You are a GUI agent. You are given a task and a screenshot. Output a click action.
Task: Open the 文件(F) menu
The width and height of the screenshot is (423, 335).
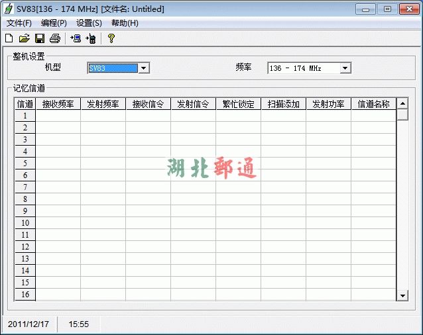pyautogui.click(x=19, y=23)
